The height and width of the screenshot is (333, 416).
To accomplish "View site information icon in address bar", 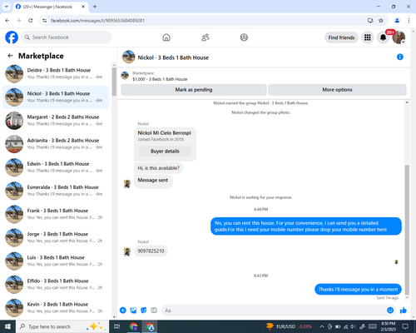I will [44, 20].
